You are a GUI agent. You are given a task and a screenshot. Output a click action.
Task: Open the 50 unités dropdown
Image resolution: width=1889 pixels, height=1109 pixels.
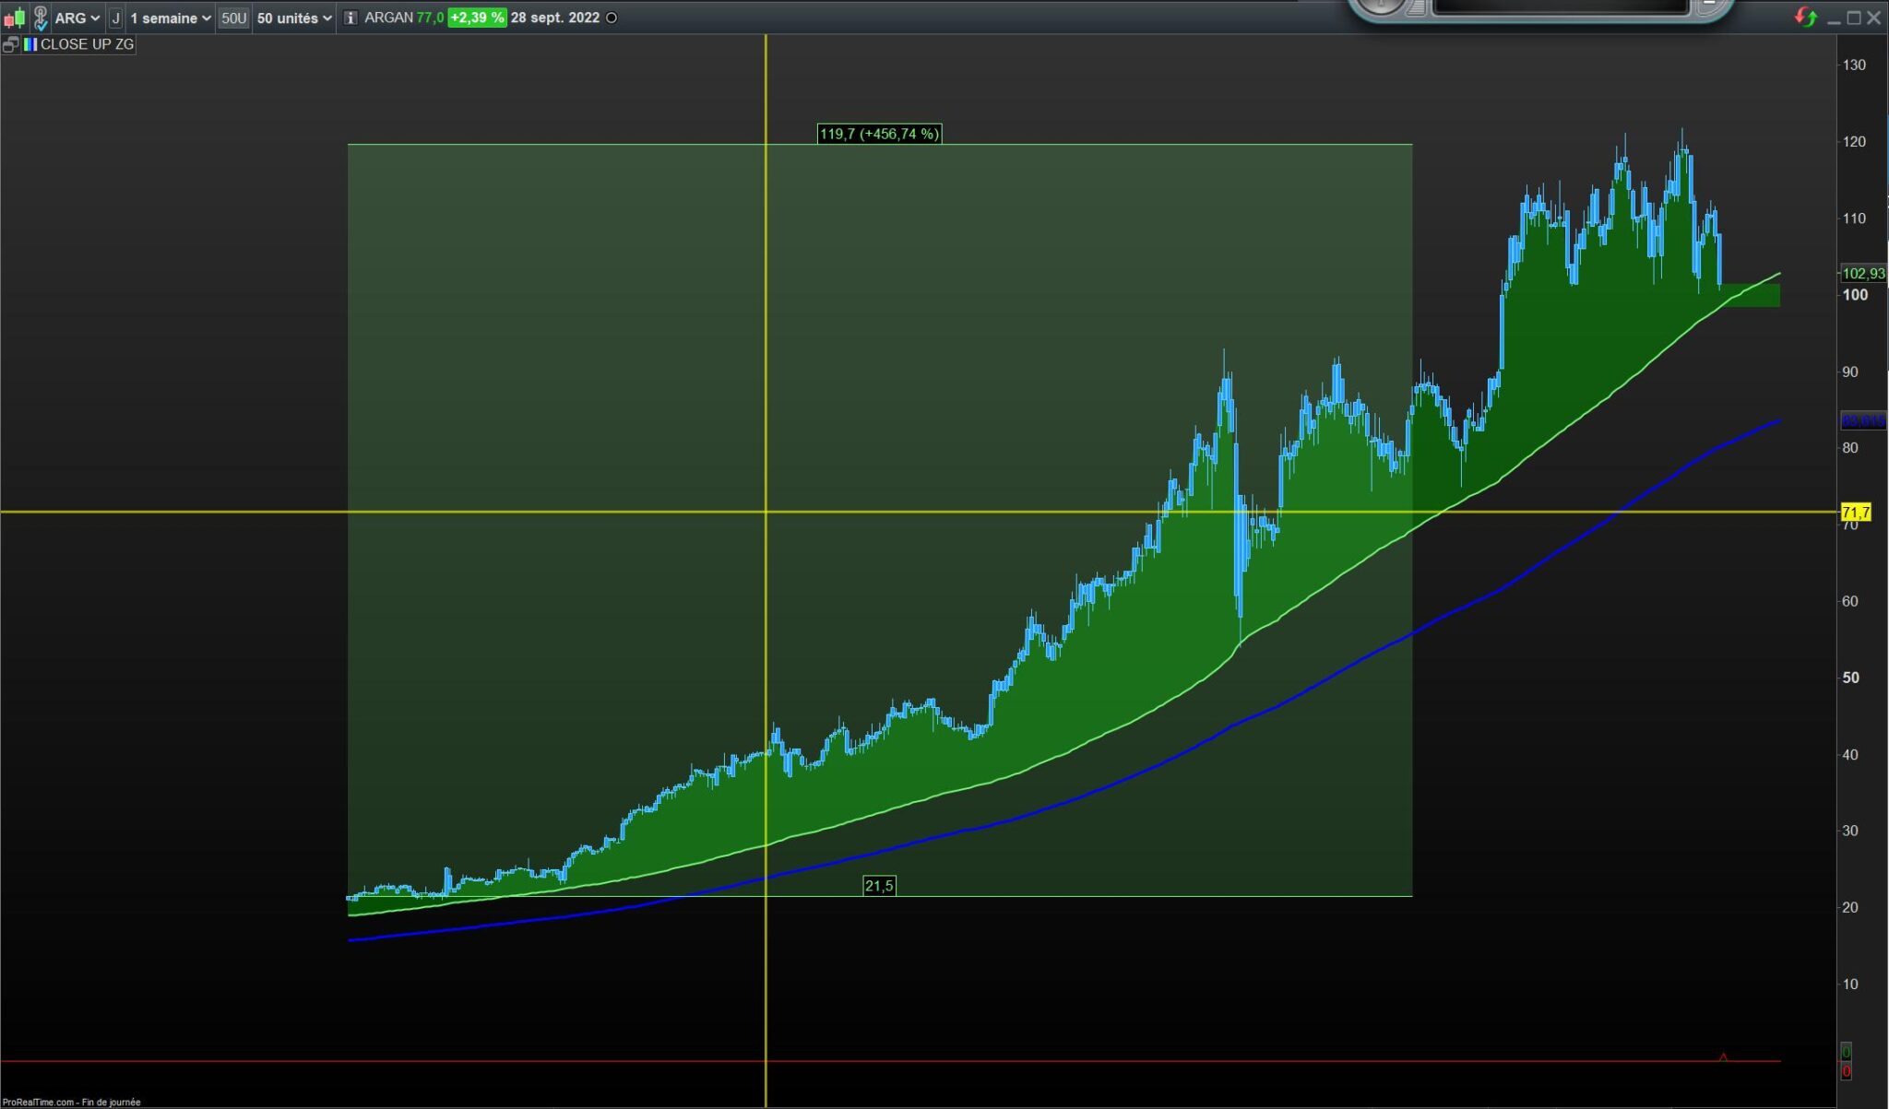click(x=294, y=18)
